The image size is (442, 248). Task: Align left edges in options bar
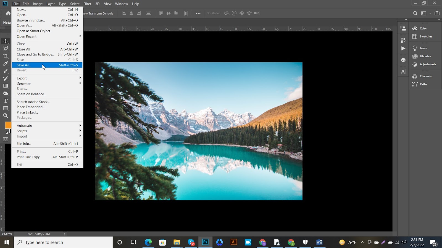click(x=124, y=13)
